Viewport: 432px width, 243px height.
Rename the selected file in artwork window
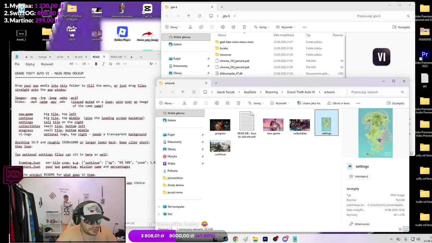[217, 103]
